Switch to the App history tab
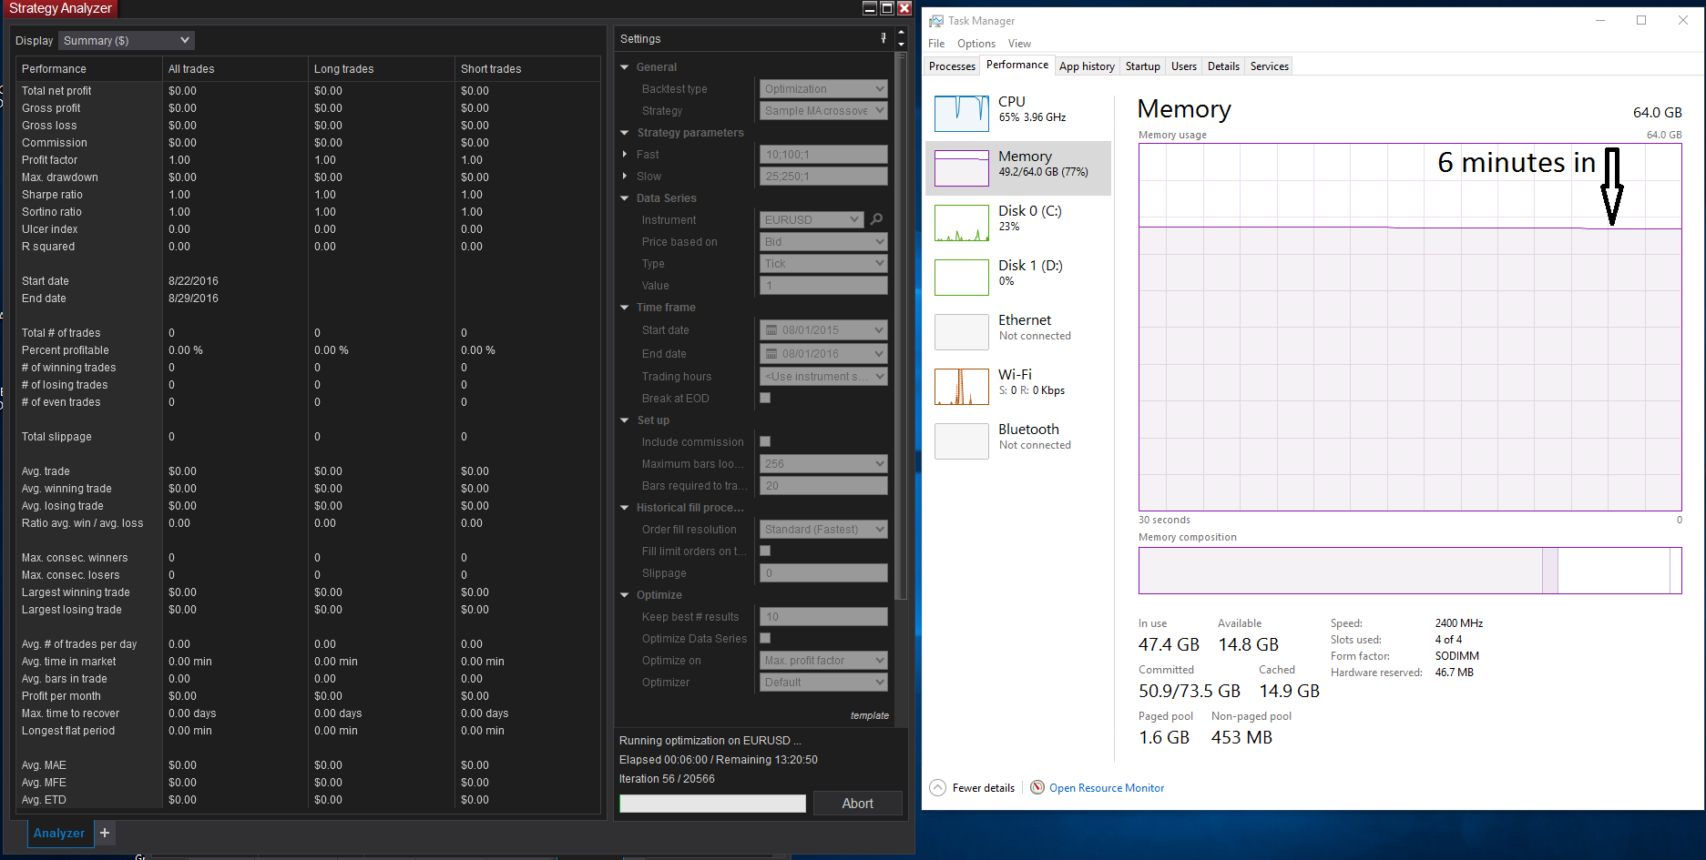Screen dimensions: 1706x860 [1086, 66]
